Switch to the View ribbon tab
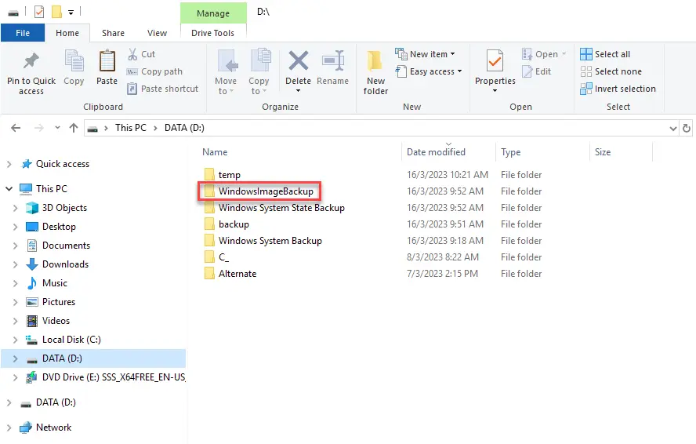Image resolution: width=696 pixels, height=444 pixels. [157, 33]
